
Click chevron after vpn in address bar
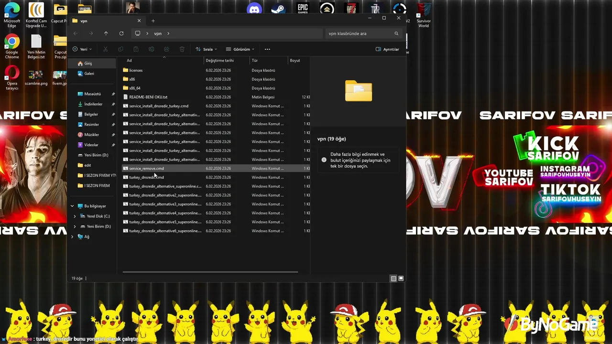pos(168,33)
